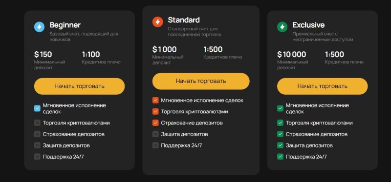
Task: Click the Standard card's crossed 'Поддержка 24/7' icon
Action: point(155,145)
